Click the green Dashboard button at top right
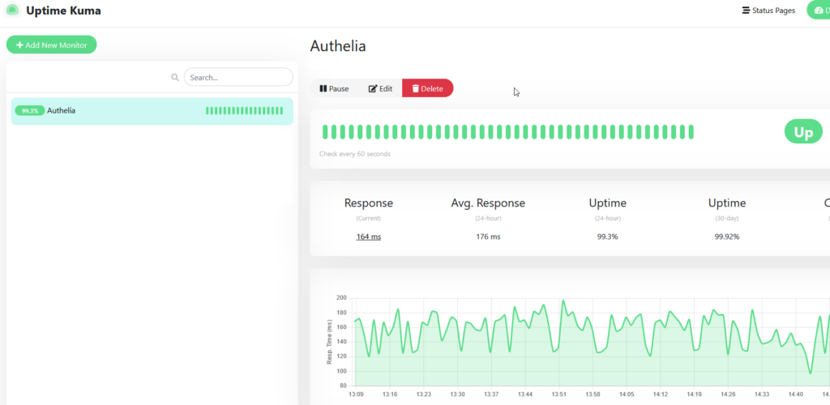 point(819,10)
